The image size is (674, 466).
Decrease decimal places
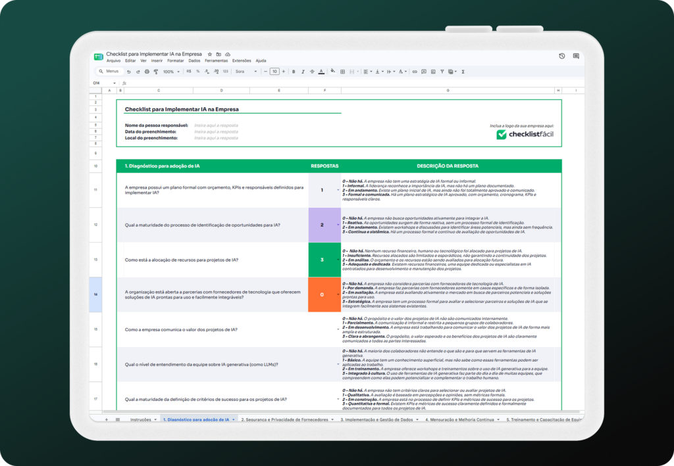(x=207, y=71)
